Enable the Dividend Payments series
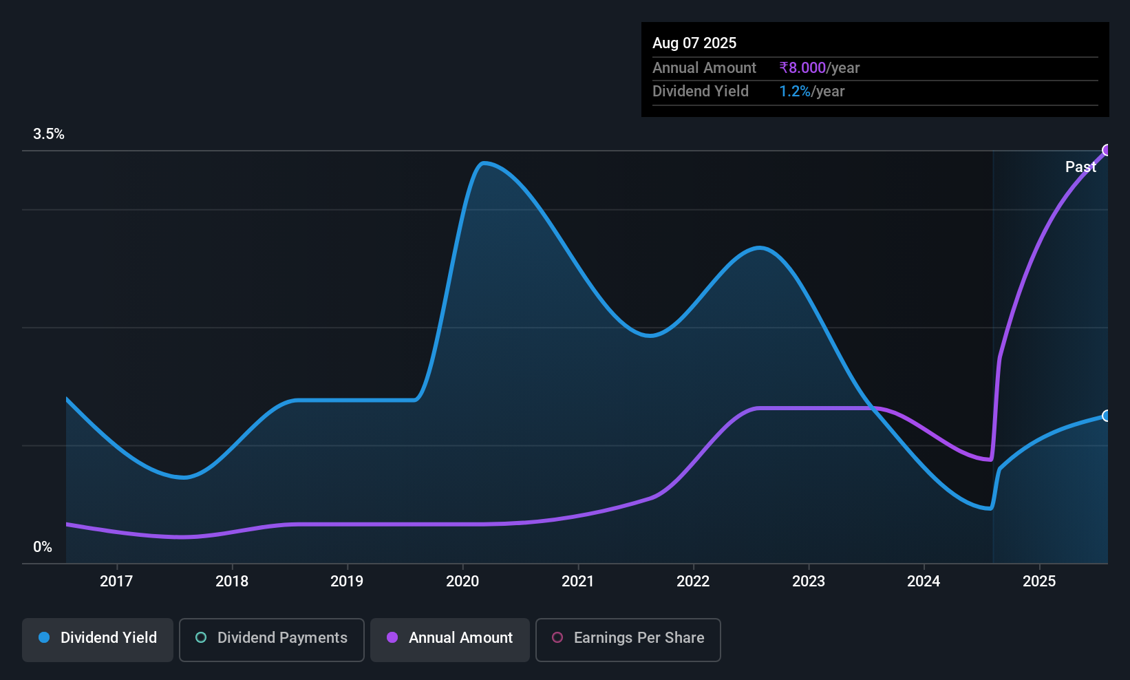The width and height of the screenshot is (1130, 680). (271, 639)
